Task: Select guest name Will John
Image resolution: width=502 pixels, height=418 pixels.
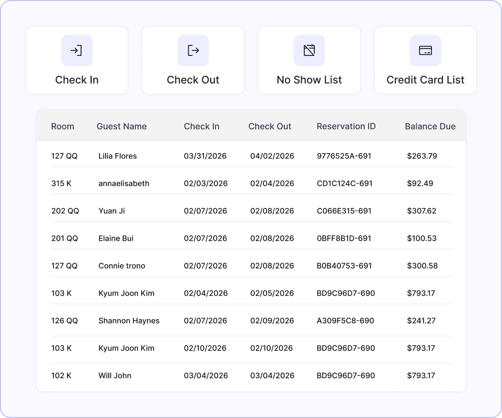Action: (x=115, y=376)
